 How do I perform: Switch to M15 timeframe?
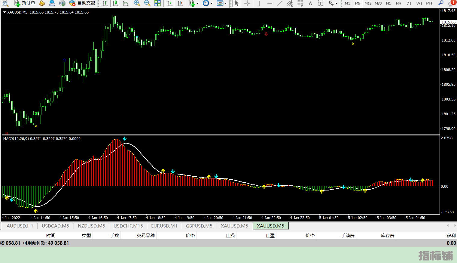click(368, 3)
